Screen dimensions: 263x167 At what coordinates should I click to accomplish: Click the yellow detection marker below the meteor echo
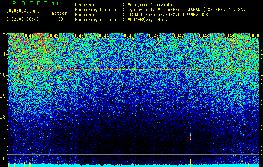click(190, 163)
